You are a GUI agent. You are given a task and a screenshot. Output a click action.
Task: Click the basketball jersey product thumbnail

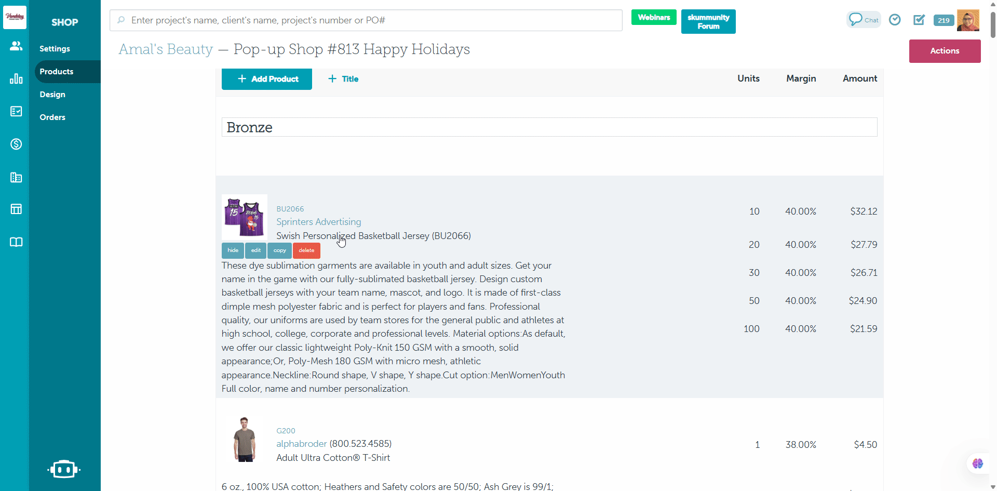(245, 217)
